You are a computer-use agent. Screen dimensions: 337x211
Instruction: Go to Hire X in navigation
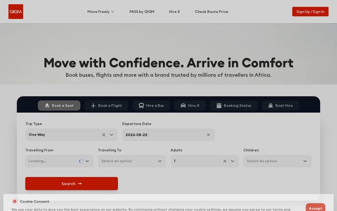pyautogui.click(x=174, y=12)
